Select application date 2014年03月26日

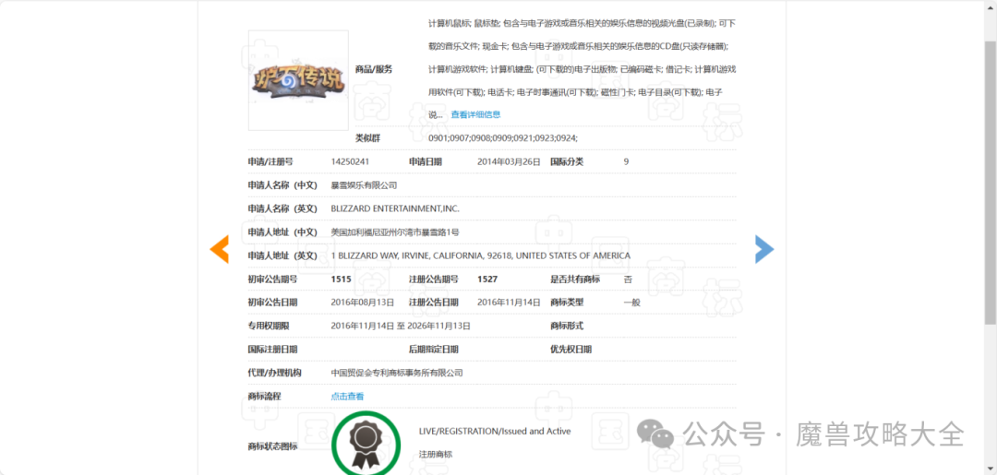click(509, 162)
